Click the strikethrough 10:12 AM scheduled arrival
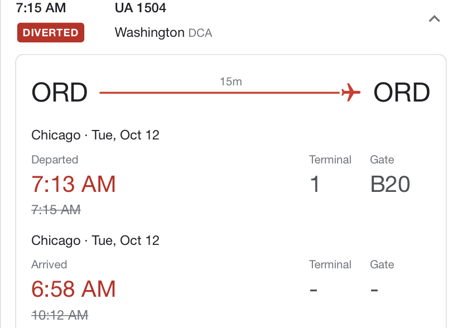The image size is (462, 328). 60,315
